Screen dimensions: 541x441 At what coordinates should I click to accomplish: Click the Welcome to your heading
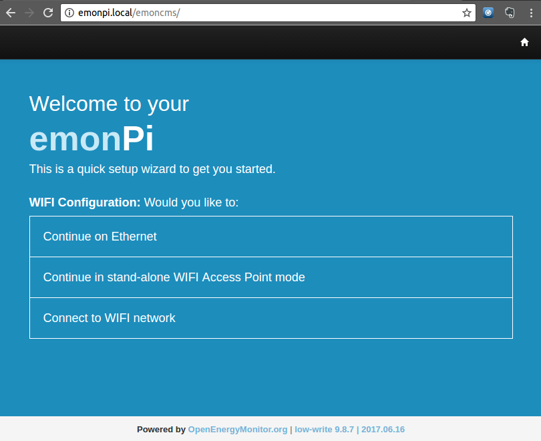pos(109,104)
